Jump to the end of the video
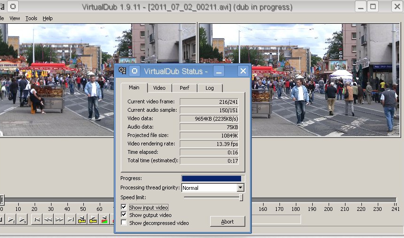 (x=70, y=220)
